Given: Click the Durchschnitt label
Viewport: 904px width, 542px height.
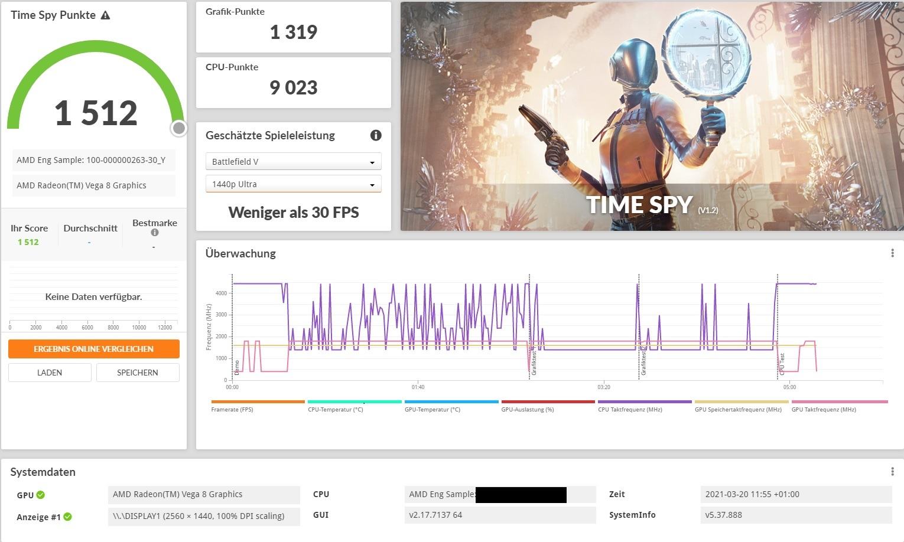Looking at the screenshot, I should pyautogui.click(x=90, y=228).
